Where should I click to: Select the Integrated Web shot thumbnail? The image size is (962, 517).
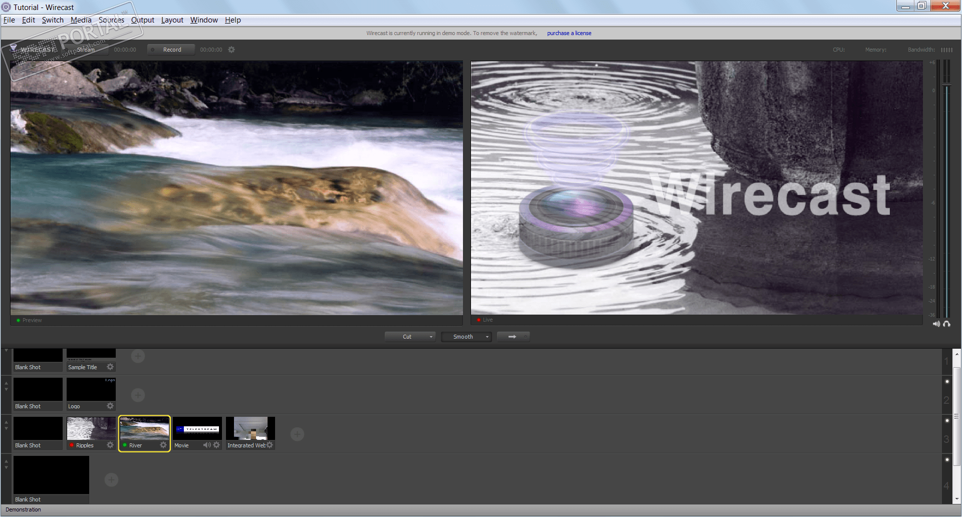click(251, 429)
